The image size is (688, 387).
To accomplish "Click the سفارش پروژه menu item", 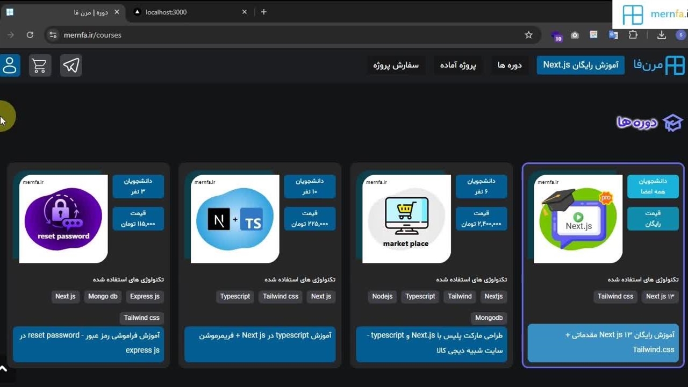I will tap(396, 65).
